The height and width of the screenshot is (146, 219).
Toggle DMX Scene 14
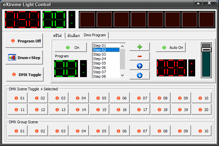coord(79,110)
